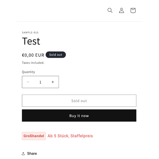
Task: Click the Share link text
Action: [32, 154]
